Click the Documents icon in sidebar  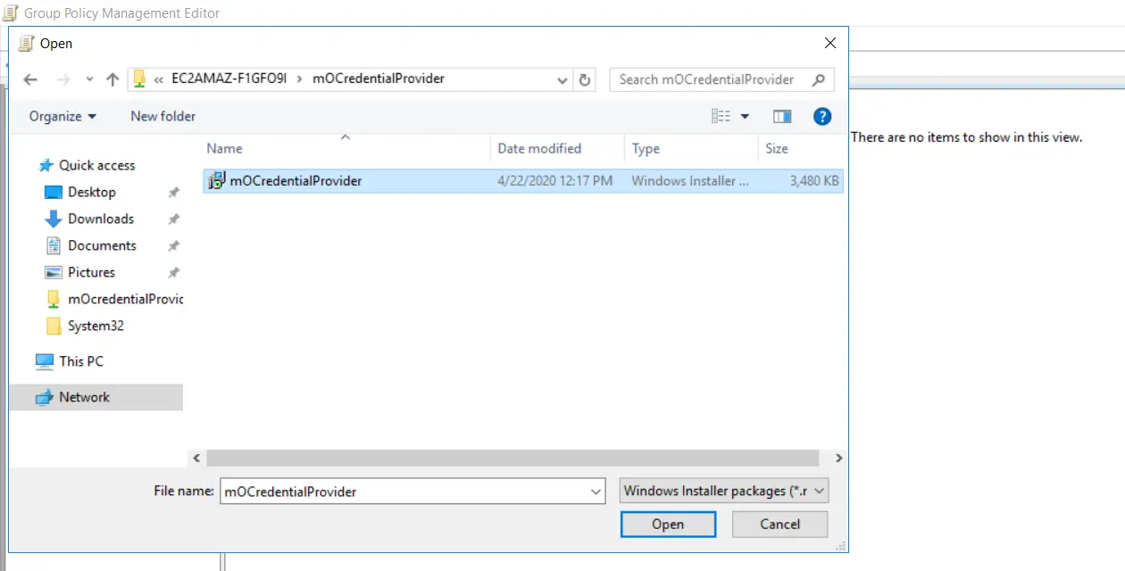point(54,245)
